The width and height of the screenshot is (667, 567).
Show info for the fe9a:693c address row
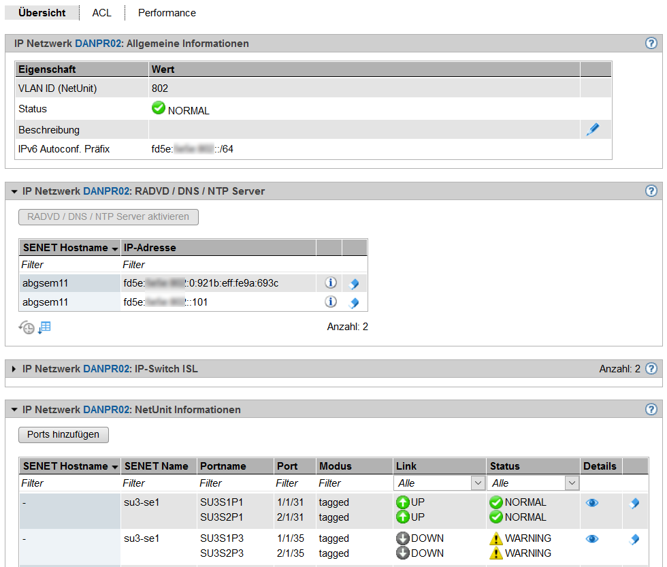click(331, 282)
